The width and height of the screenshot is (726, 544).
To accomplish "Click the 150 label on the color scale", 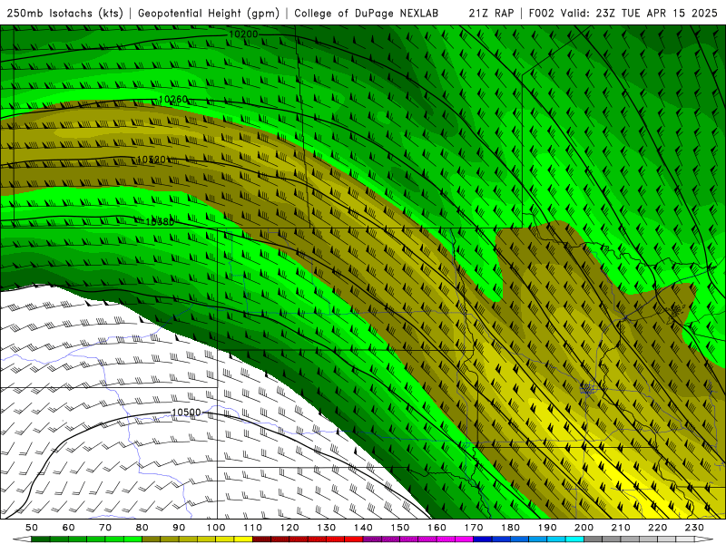I will [400, 528].
